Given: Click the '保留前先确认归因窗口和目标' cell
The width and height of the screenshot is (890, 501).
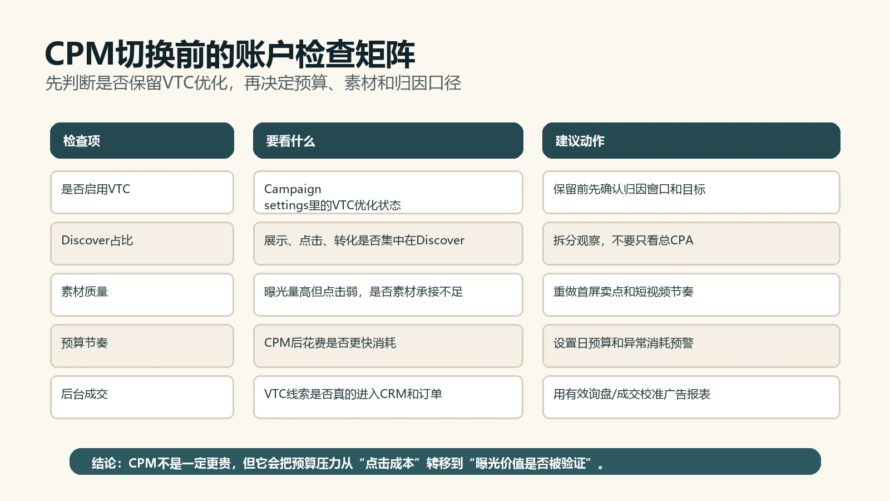Looking at the screenshot, I should [x=691, y=192].
